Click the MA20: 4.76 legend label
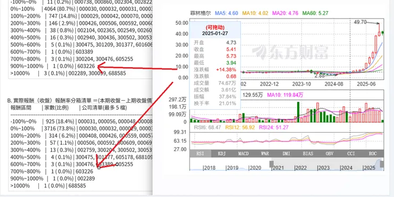 285,13
